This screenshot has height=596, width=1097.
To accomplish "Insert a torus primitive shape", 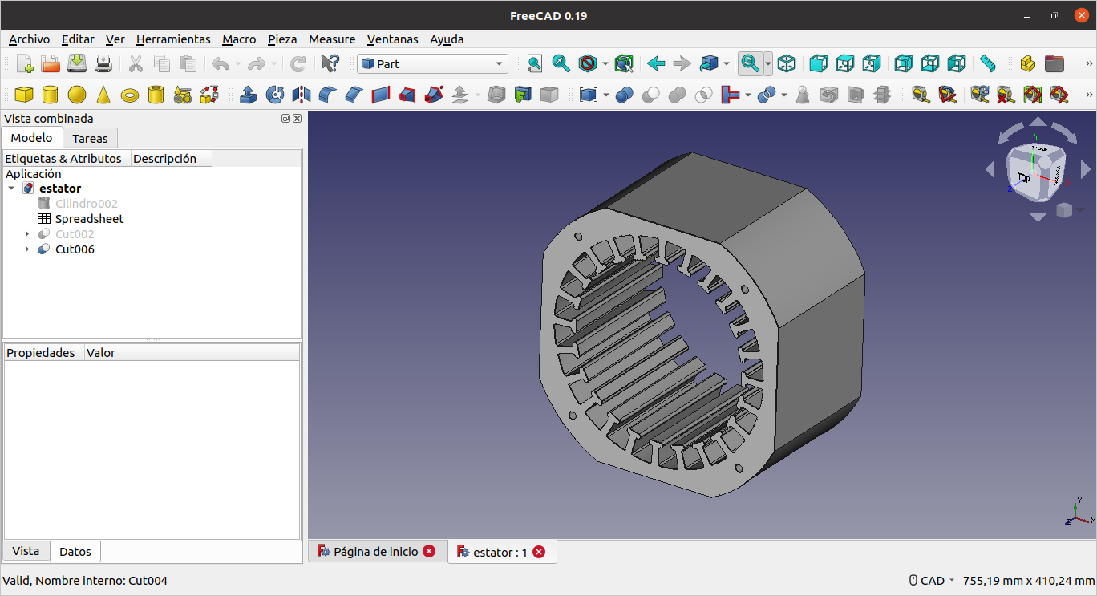I will pos(130,95).
